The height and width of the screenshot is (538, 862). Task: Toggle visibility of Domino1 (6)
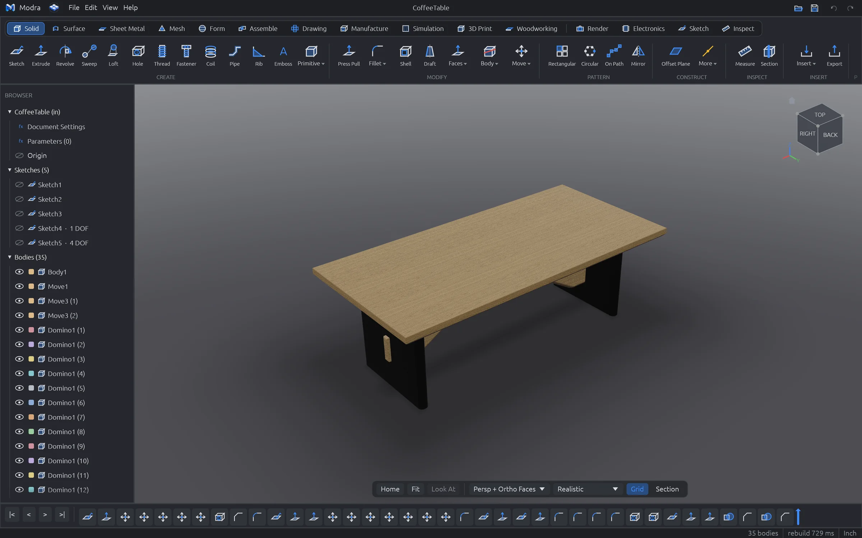tap(19, 402)
